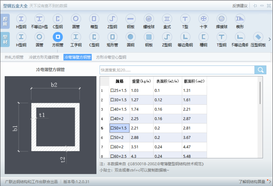Image resolution: width=273 pixels, height=186 pixels.
Task: Select profile 钢板 icon in second row
Action: pyautogui.click(x=149, y=37)
